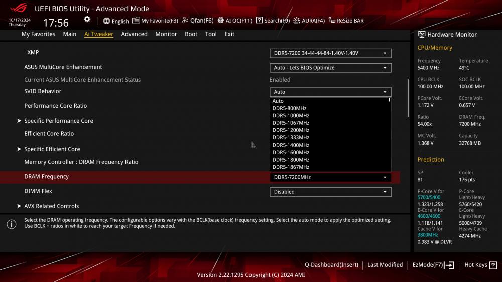Open Qfan(F6) fan control icon
502x282 pixels.
click(x=185, y=20)
